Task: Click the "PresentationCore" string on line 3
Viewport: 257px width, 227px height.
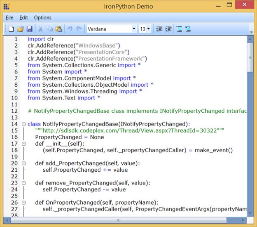Action: 101,52
